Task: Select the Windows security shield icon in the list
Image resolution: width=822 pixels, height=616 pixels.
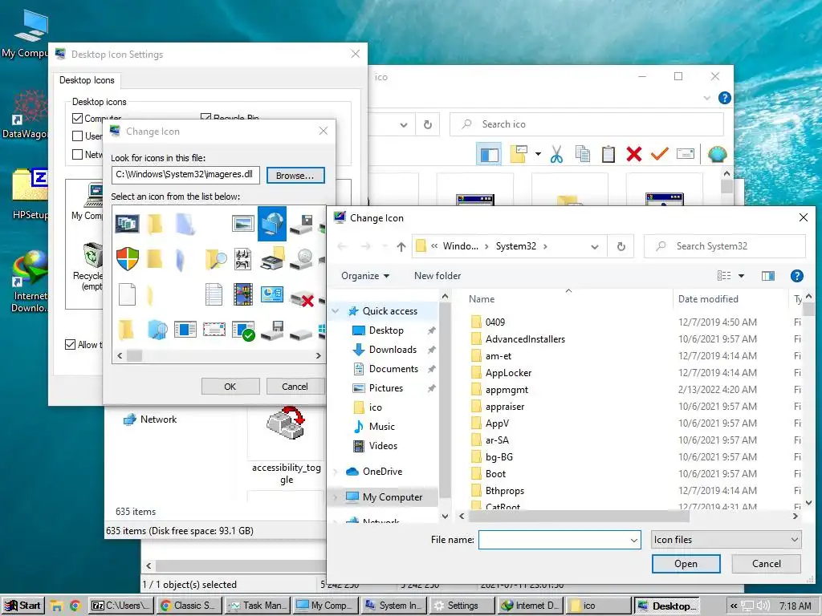Action: pos(128,258)
